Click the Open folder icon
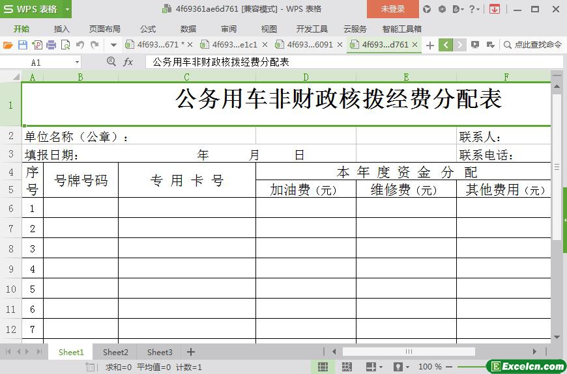This screenshot has width=567, height=374. pos(8,45)
